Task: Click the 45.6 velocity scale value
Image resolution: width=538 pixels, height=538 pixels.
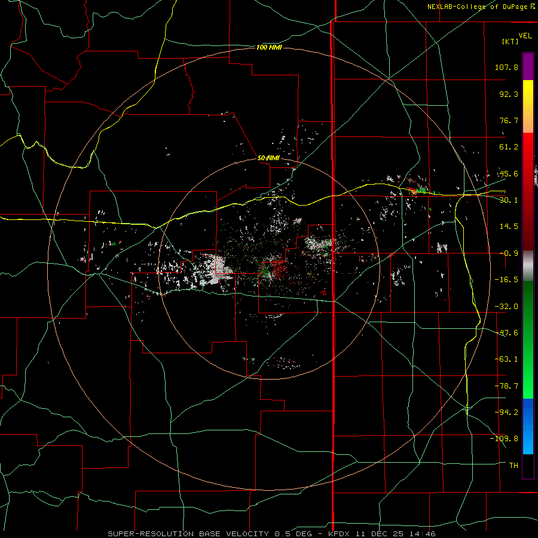Action: (509, 173)
